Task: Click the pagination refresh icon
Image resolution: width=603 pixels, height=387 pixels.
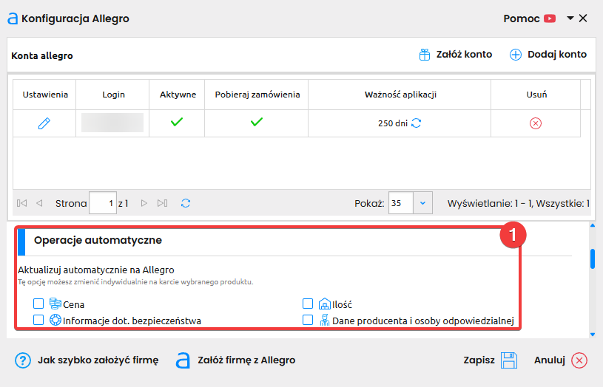Action: 186,203
